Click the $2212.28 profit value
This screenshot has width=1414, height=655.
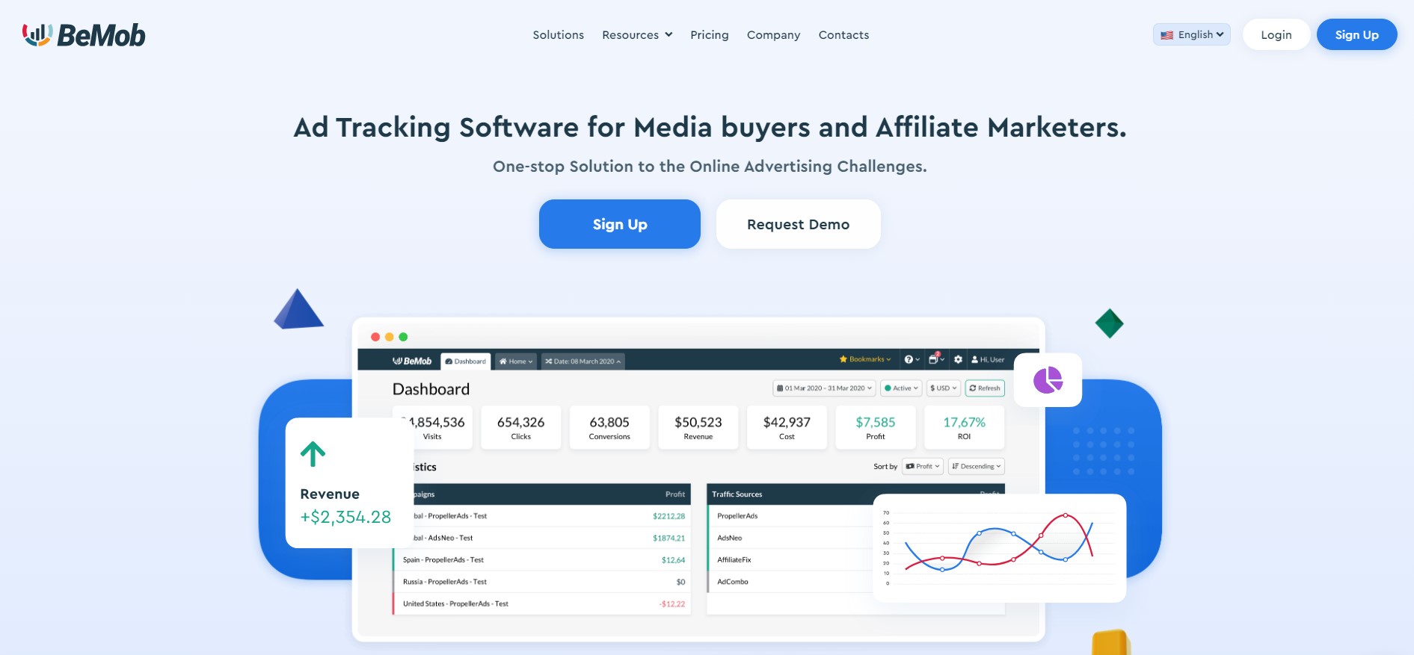click(x=668, y=516)
